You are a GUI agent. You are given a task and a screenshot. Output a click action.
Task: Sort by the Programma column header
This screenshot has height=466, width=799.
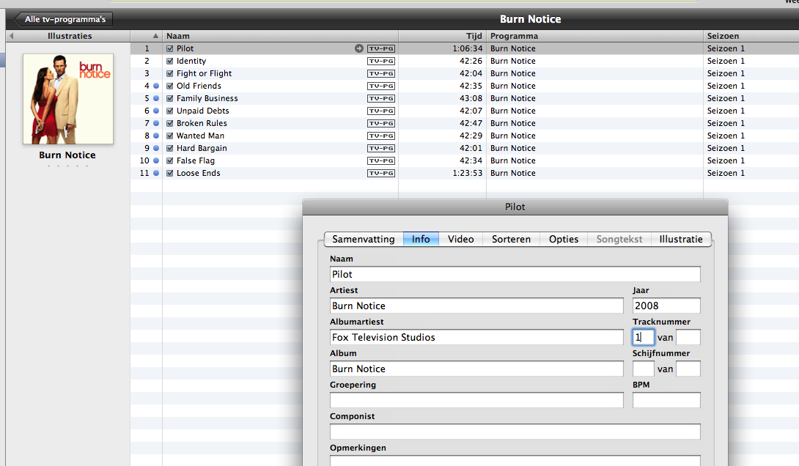coord(594,36)
